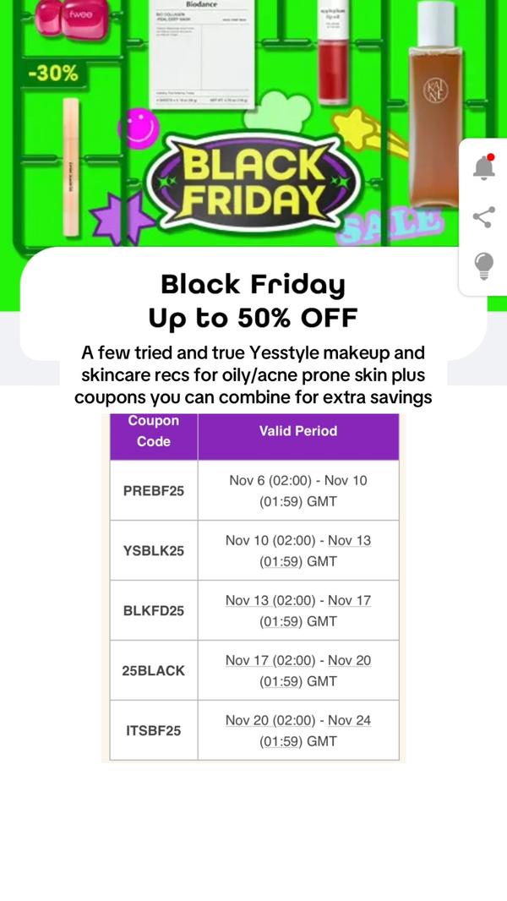Viewport: 507px width, 901px height.
Task: Tap the "Up to 50% OFF" headline
Action: click(253, 318)
